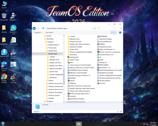
Task: Select the freecell item
Action: 71,81
